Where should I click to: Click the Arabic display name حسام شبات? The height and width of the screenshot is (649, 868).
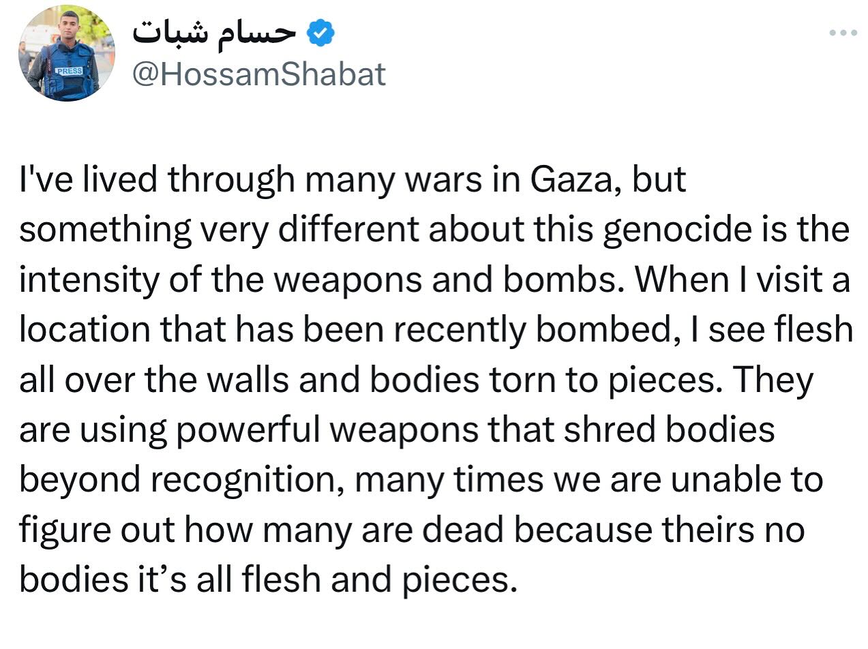[215, 32]
